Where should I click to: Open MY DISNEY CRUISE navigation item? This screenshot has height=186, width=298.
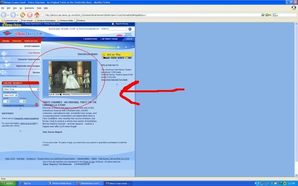[109, 39]
